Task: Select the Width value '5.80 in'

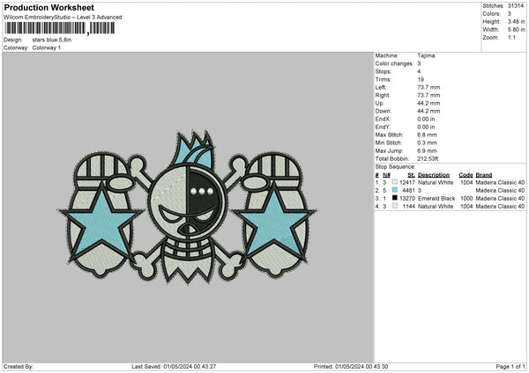Action: click(x=516, y=30)
